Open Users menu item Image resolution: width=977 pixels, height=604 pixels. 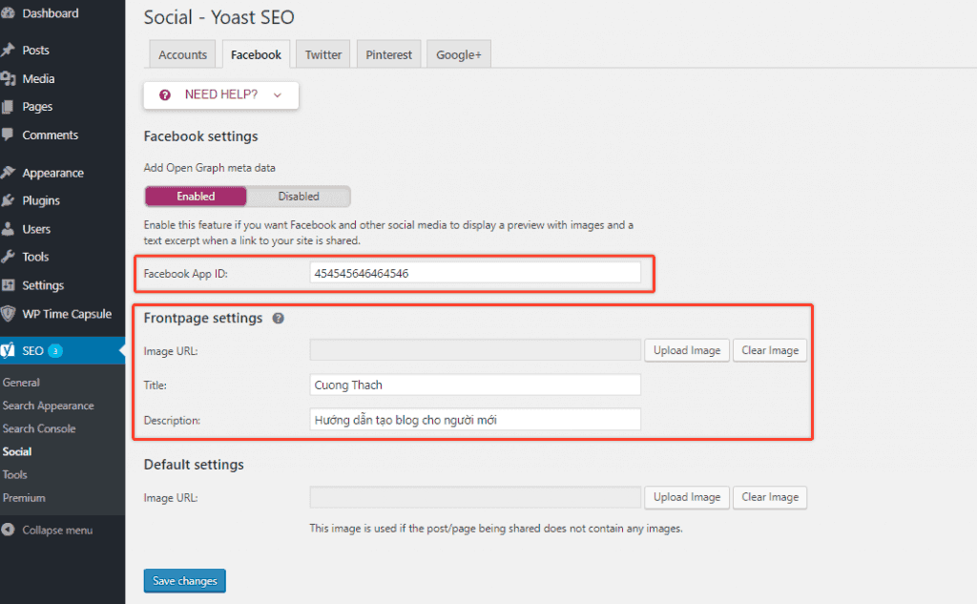point(36,229)
